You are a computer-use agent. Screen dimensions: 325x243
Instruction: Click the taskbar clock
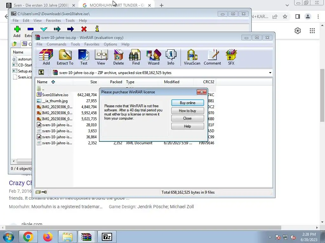(309, 237)
